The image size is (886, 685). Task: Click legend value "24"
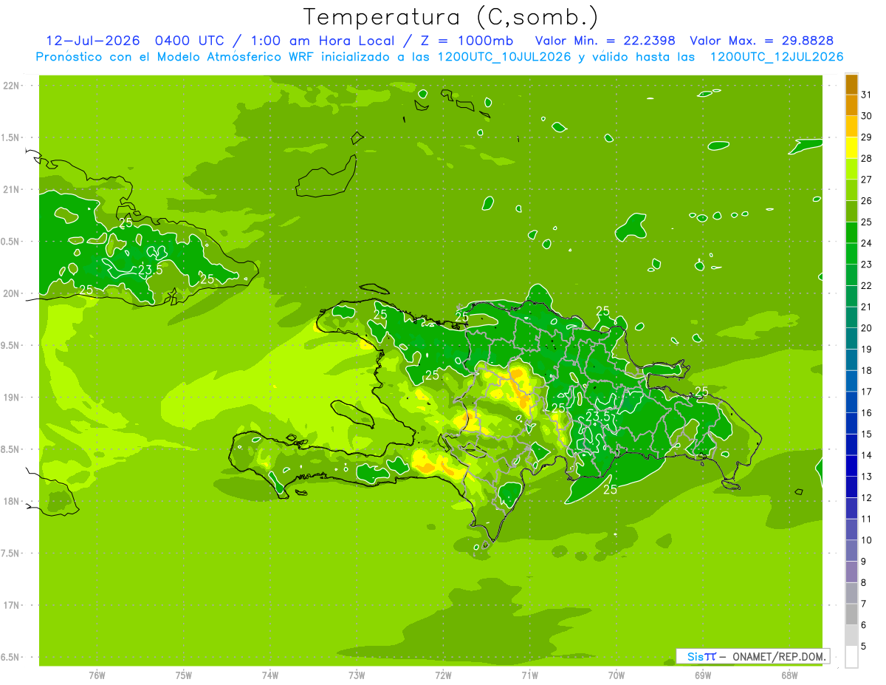(x=867, y=243)
